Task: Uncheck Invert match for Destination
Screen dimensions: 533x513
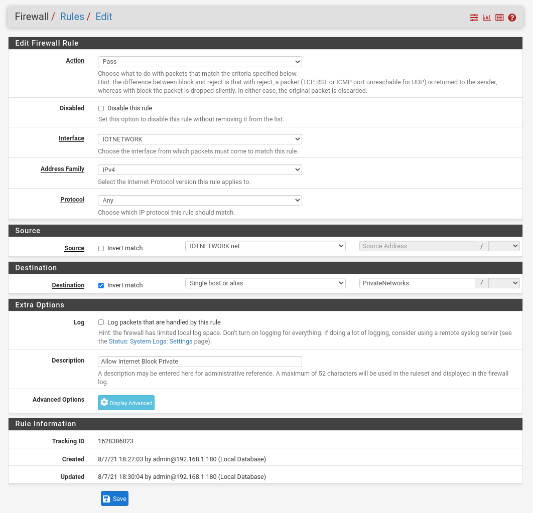Action: 101,285
